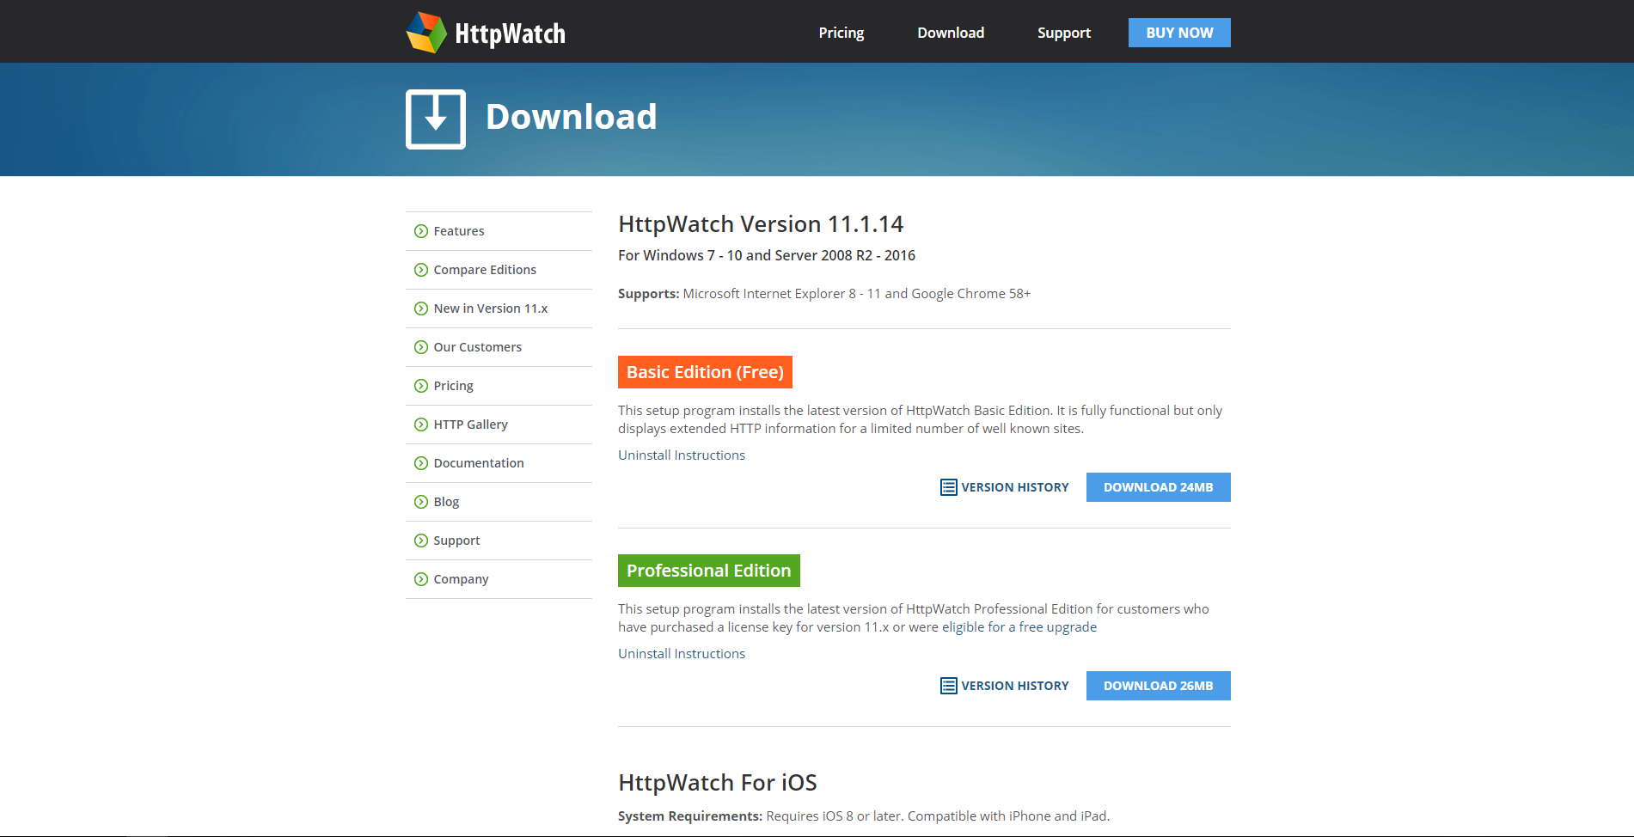Click the arrow icon beside HTTP Gallery
Viewport: 1634px width, 837px height.
[421, 425]
